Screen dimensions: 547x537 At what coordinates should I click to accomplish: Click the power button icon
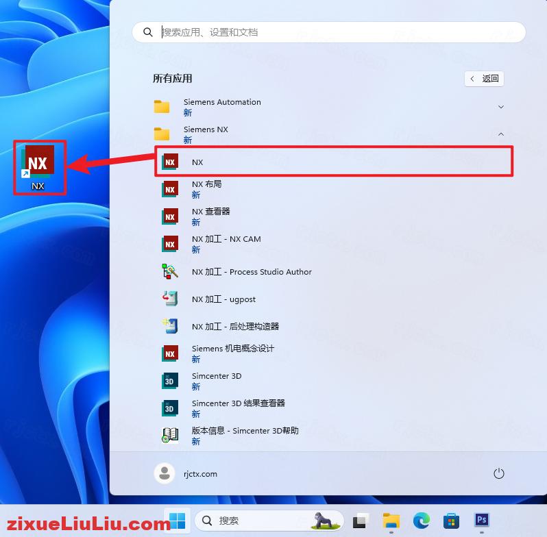pos(499,473)
